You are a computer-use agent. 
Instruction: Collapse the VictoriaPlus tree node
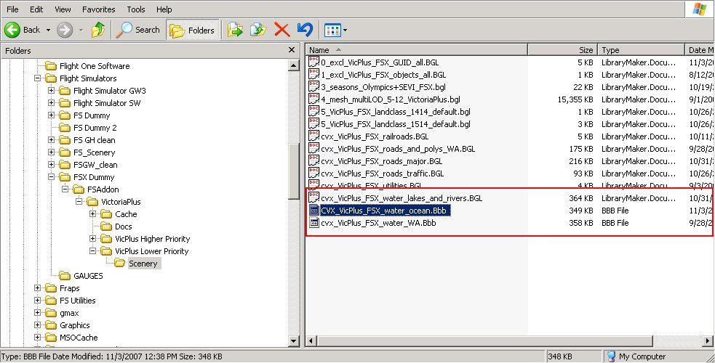click(x=79, y=202)
